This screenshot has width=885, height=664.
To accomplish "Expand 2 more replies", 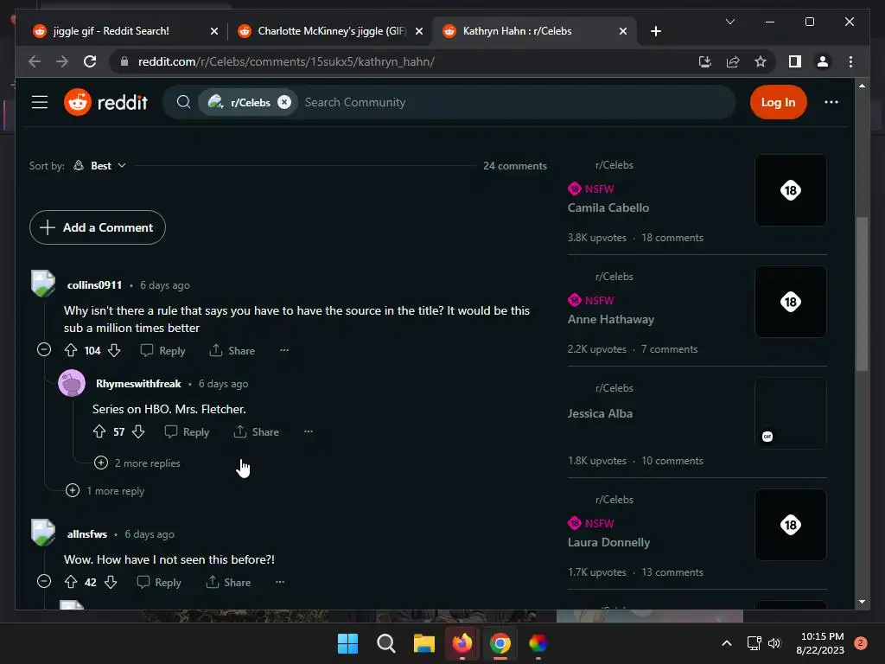I will [137, 463].
